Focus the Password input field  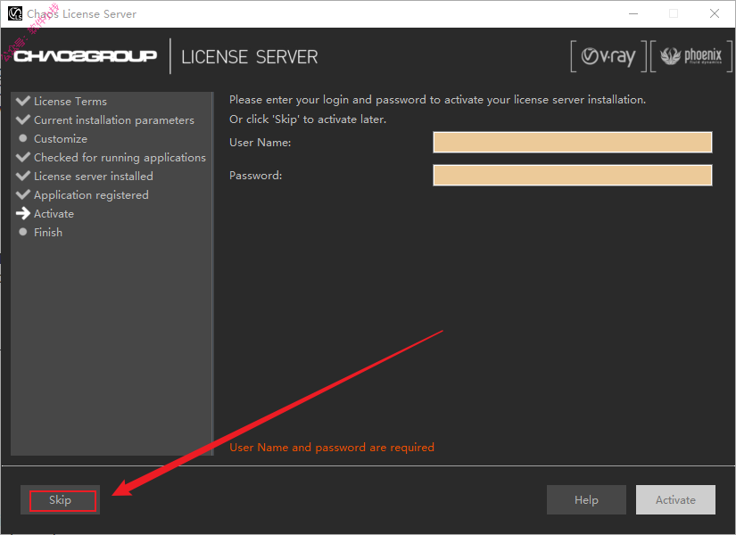click(x=572, y=175)
